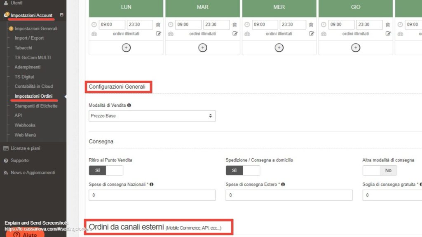
Task: Open News e Aggiornamenti link
Action: pos(33,172)
